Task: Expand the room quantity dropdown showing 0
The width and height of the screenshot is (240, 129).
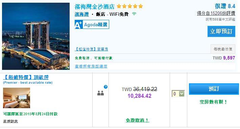Action: [x=178, y=94]
